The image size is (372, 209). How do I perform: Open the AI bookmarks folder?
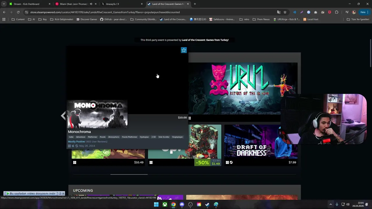[x=31, y=19]
